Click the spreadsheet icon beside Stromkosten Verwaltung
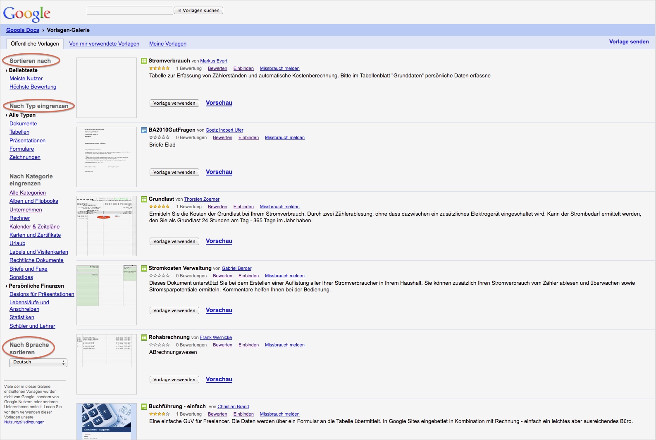The height and width of the screenshot is (440, 656). pyautogui.click(x=144, y=268)
